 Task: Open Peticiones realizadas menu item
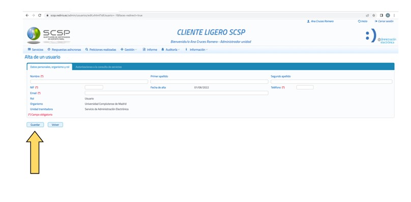[x=101, y=50]
